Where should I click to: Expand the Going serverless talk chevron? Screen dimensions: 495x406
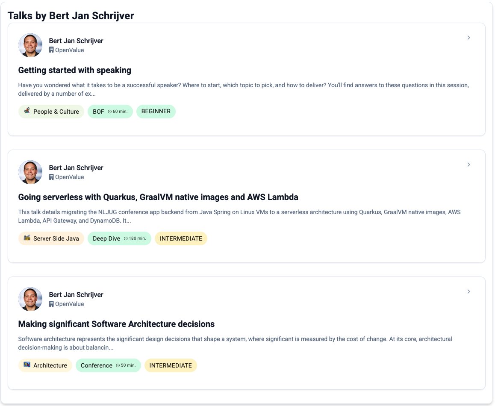[468, 165]
